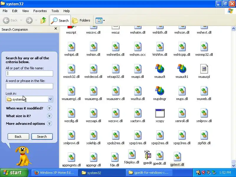This screenshot has height=177, width=236.
Task: Select the wuauclt1 program icon
Action: (x=182, y=69)
